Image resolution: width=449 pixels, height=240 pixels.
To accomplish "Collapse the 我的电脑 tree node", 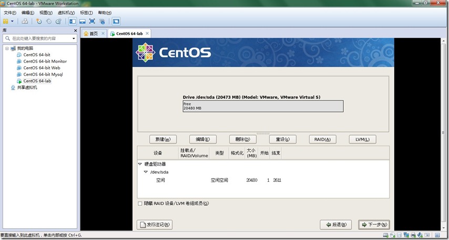I will (7, 48).
